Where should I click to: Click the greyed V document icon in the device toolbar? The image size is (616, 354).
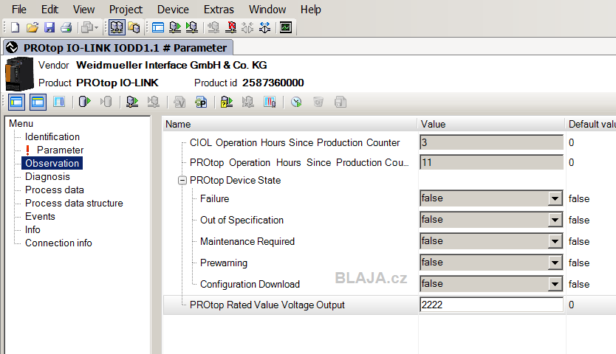(179, 102)
